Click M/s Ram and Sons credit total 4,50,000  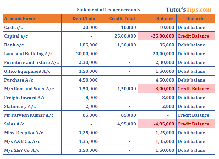[119, 89]
